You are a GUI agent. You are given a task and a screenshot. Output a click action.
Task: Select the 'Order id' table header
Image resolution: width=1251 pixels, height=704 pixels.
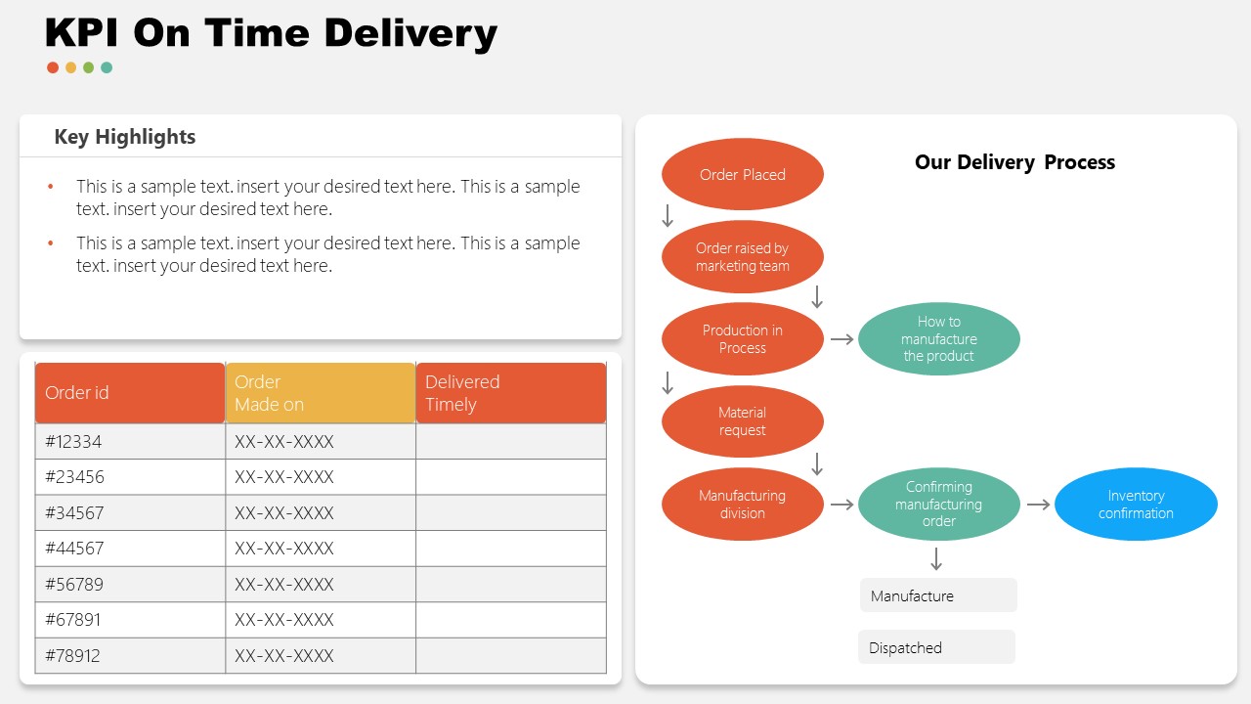[x=130, y=393]
